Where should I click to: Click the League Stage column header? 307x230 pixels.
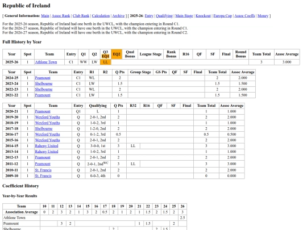click(151, 54)
